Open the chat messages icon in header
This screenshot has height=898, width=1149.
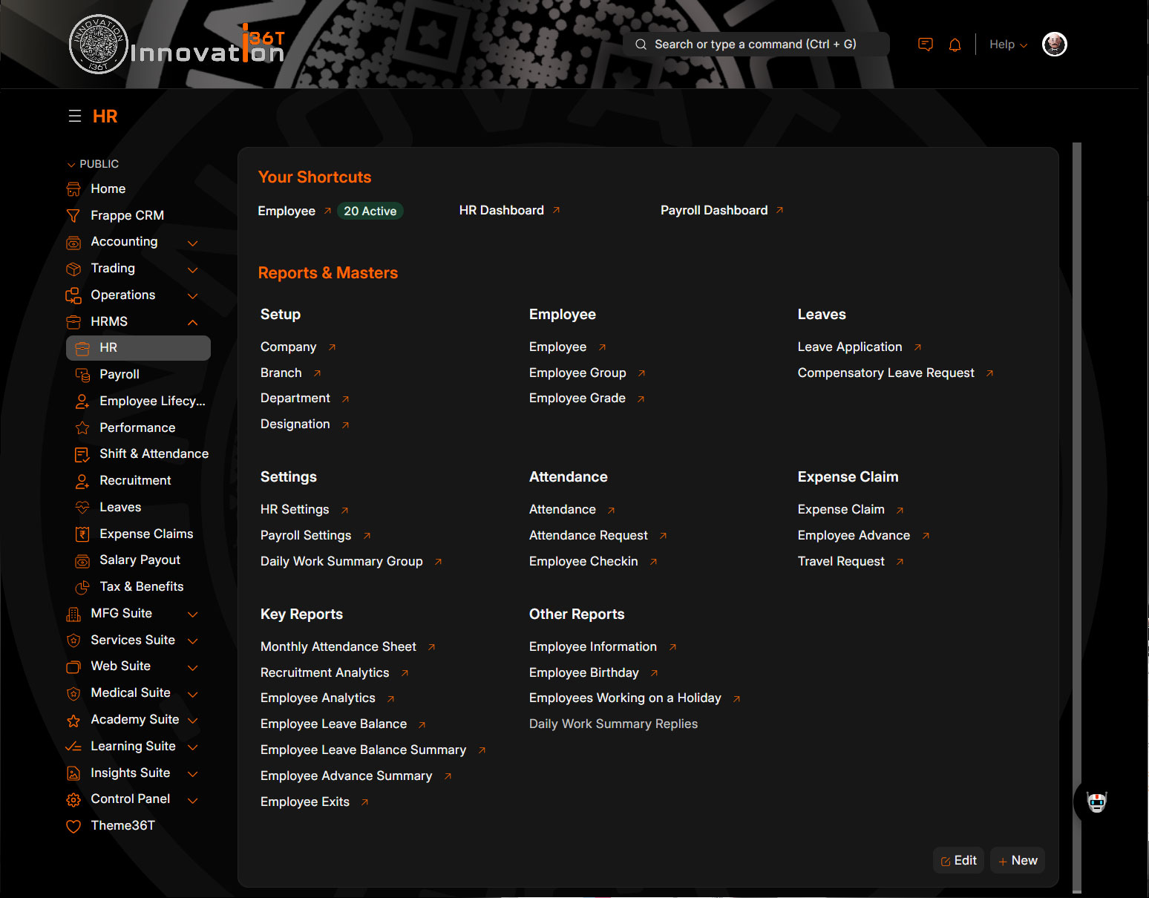click(925, 45)
